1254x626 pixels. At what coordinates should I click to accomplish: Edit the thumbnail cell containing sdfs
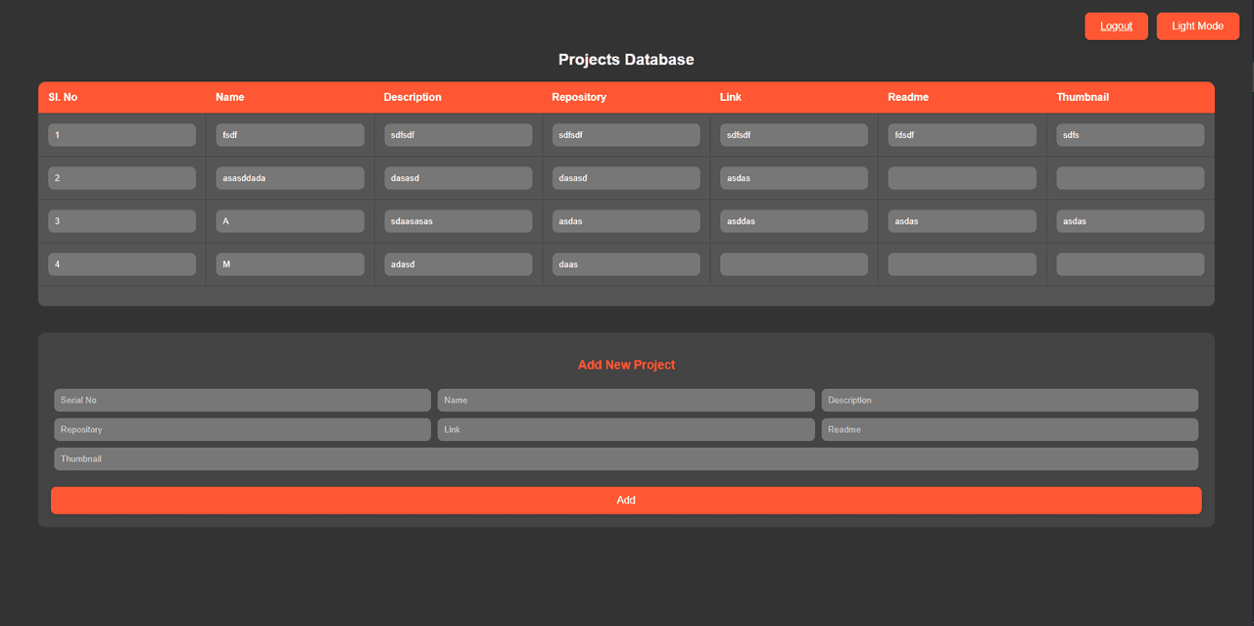[x=1131, y=135]
